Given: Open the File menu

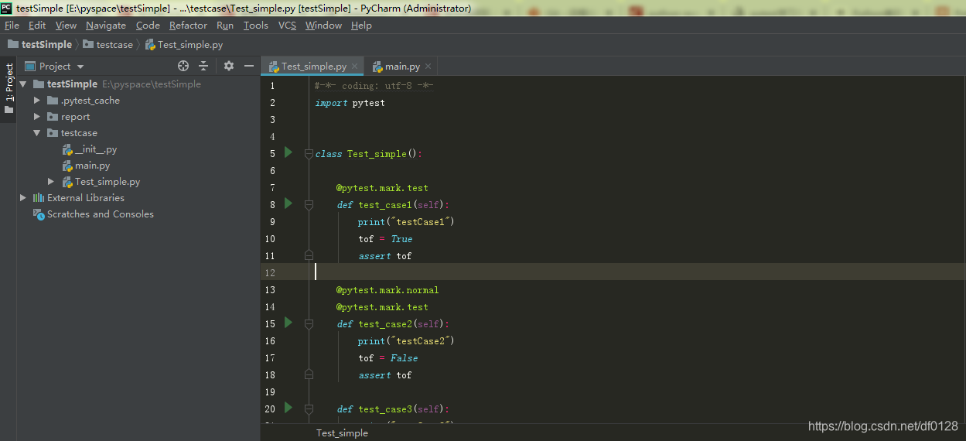Looking at the screenshot, I should coord(12,26).
